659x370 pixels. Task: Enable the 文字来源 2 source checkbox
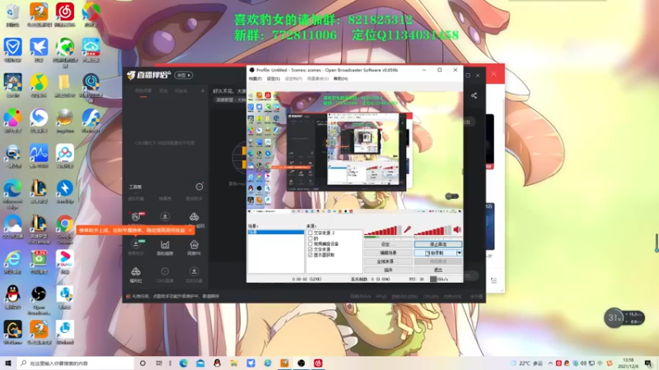[311, 233]
